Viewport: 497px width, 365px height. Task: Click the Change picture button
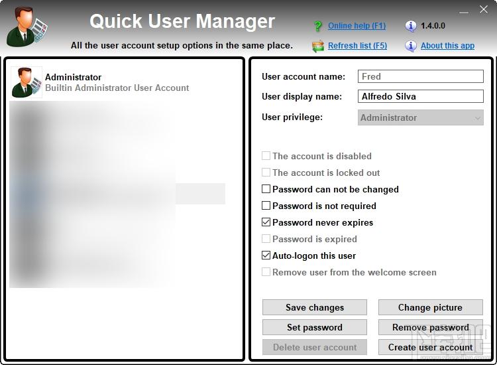(x=431, y=307)
